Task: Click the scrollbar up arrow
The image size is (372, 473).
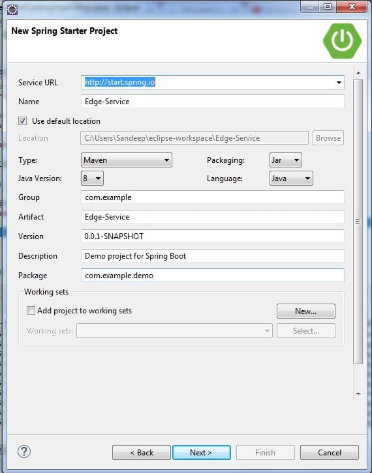Action: pyautogui.click(x=358, y=73)
